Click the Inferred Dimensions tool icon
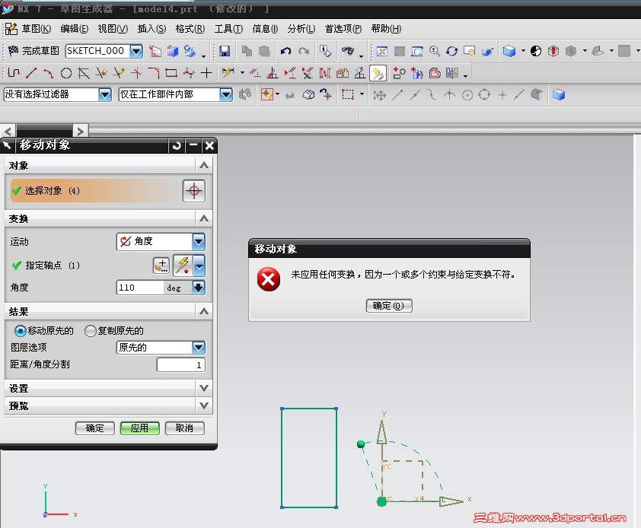The image size is (641, 528). click(x=228, y=73)
